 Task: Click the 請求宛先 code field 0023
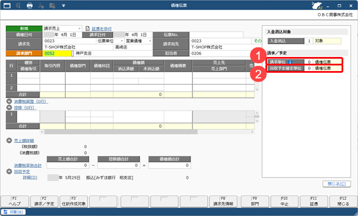tap(220, 41)
